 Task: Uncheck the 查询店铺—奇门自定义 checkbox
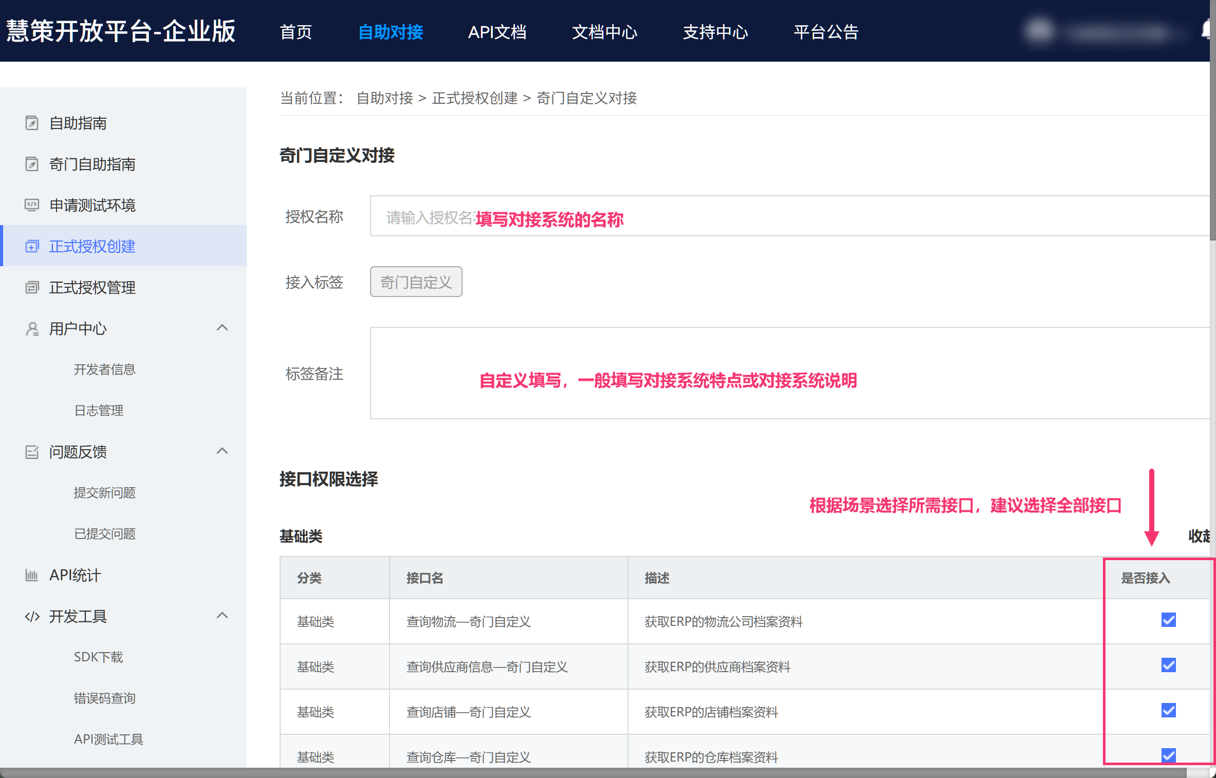1168,711
